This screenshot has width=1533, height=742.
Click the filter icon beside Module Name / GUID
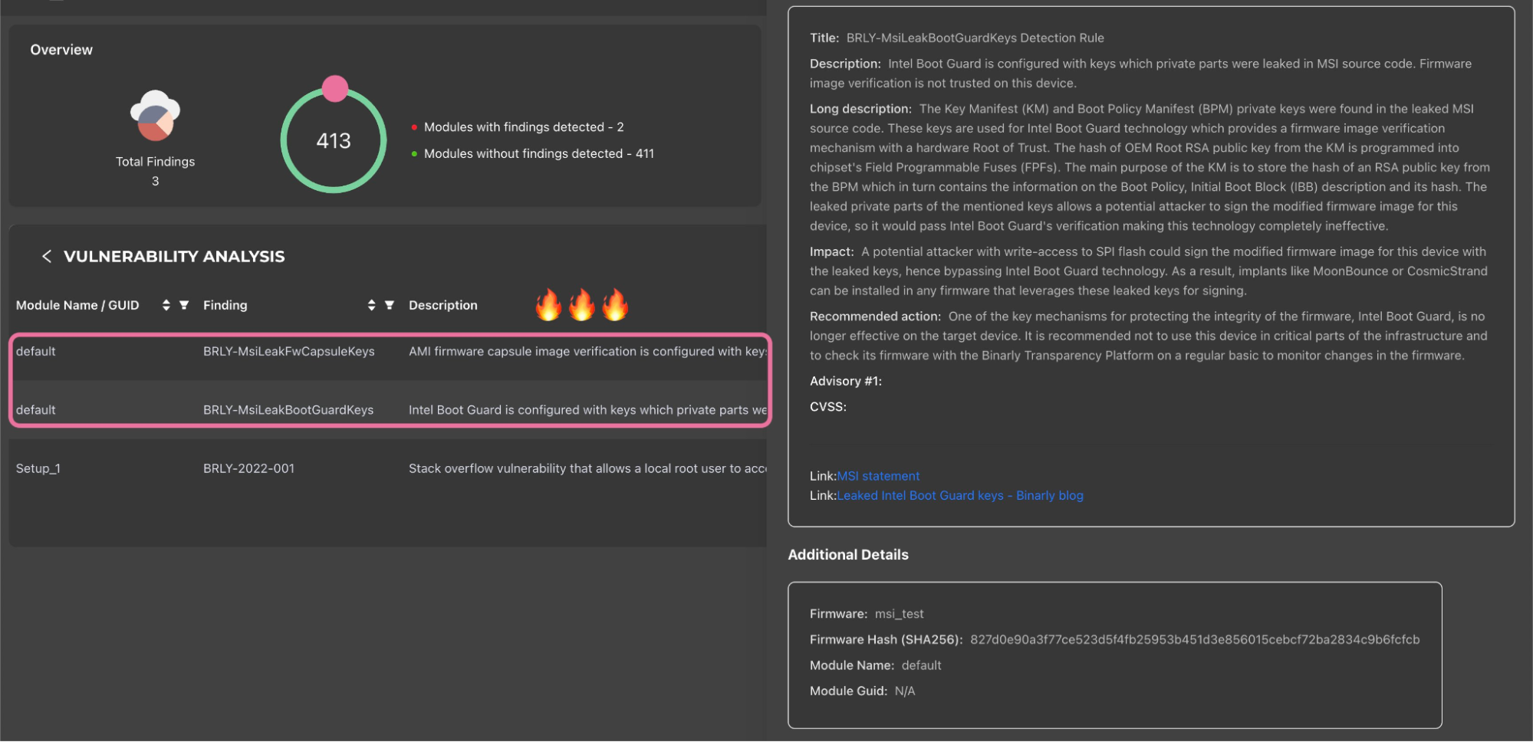[184, 304]
